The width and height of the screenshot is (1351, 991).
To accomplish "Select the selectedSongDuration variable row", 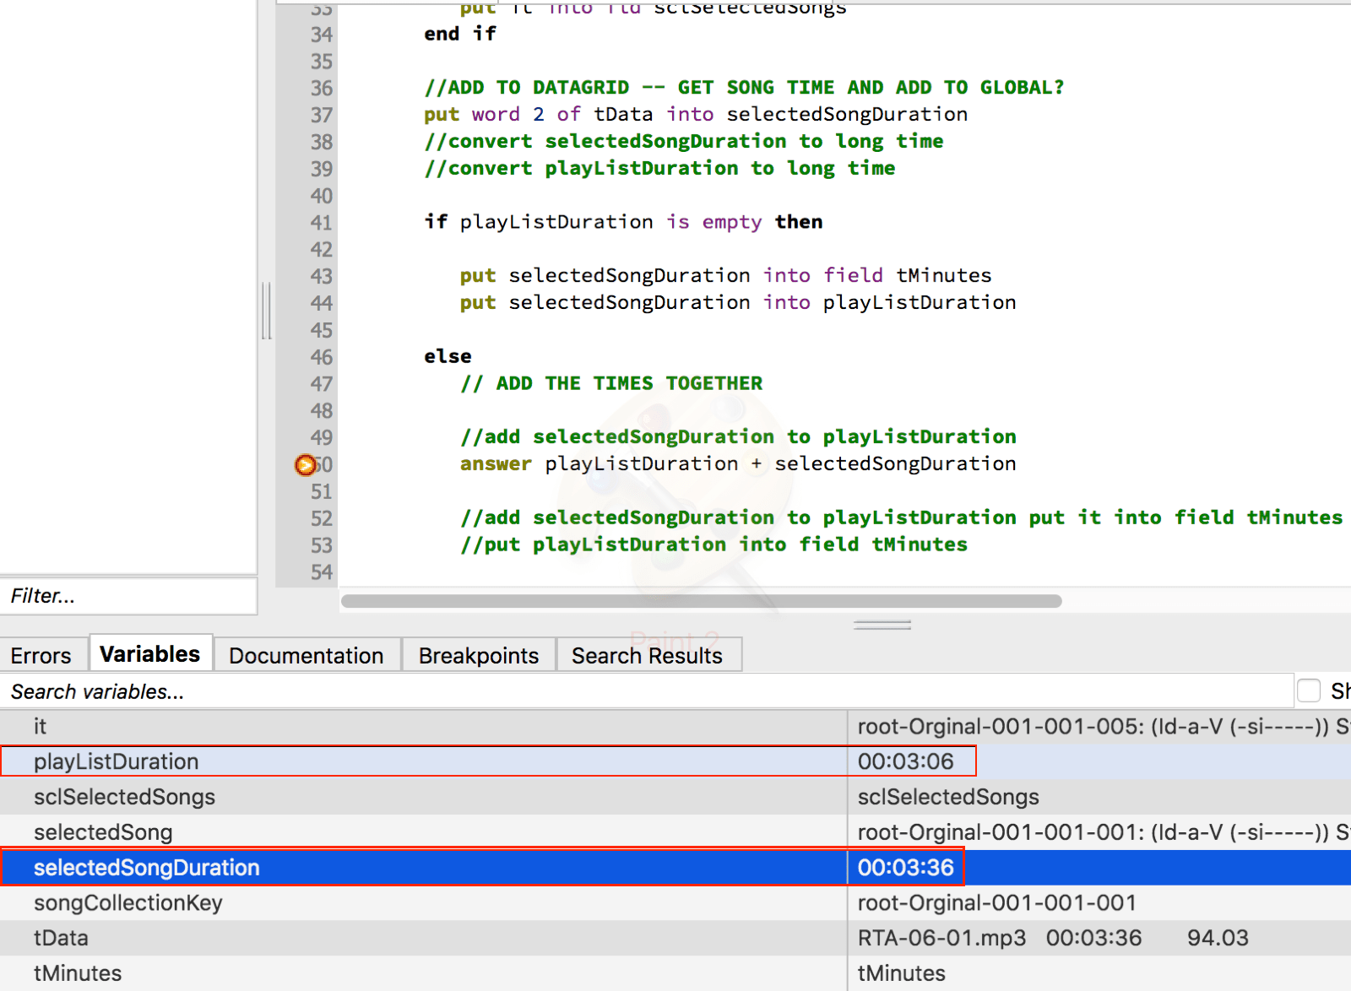I will (x=146, y=868).
